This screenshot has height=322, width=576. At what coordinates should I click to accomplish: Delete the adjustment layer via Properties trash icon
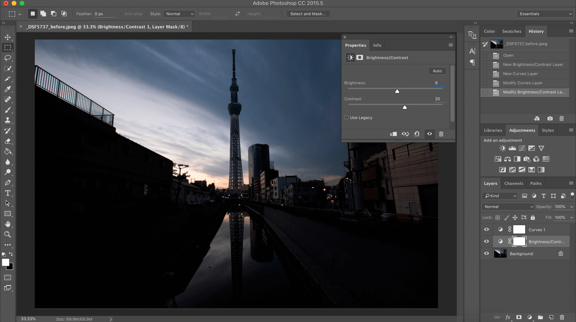[x=441, y=134]
